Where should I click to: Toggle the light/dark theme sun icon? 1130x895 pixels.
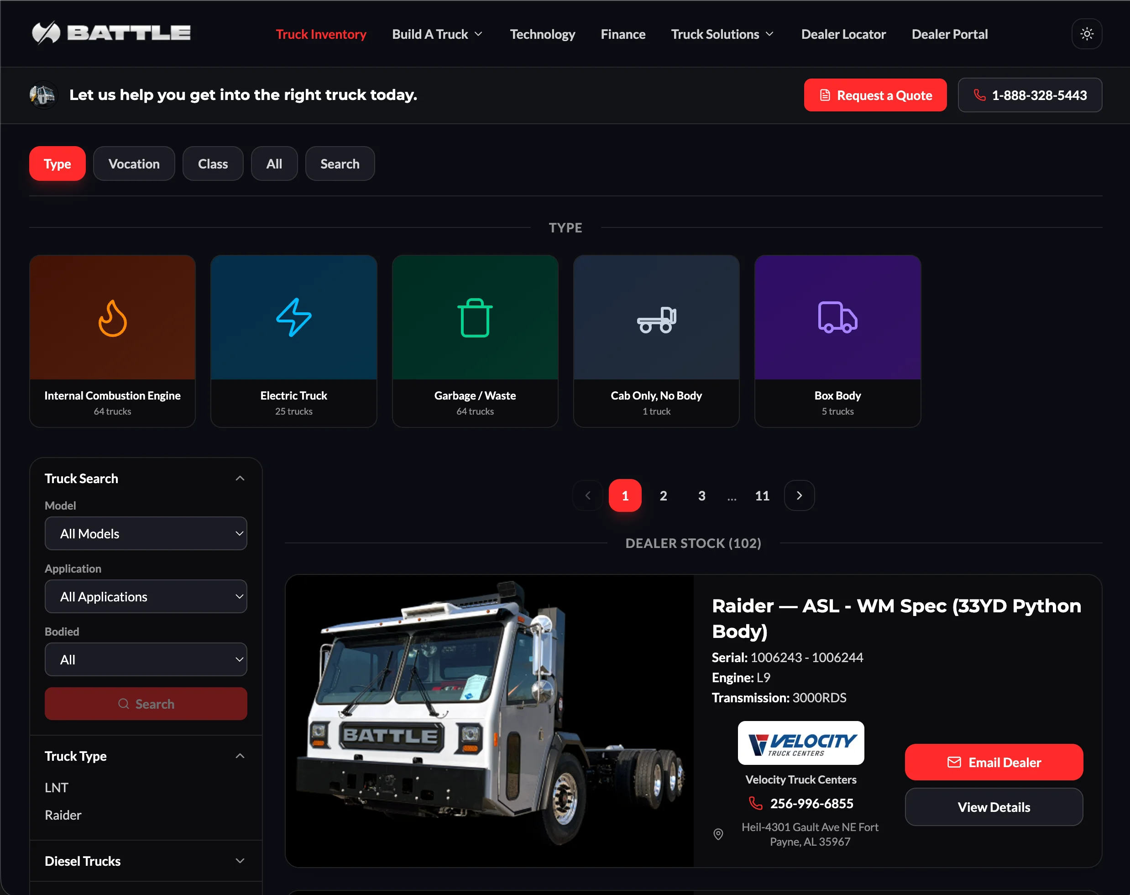(x=1087, y=34)
